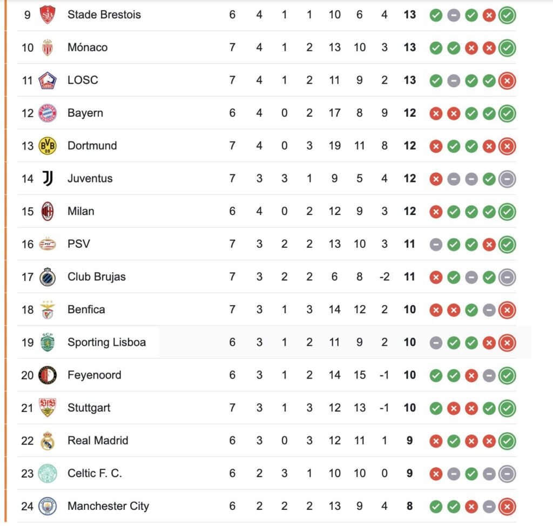
Task: Click the Juventus logo icon
Action: pyautogui.click(x=48, y=179)
